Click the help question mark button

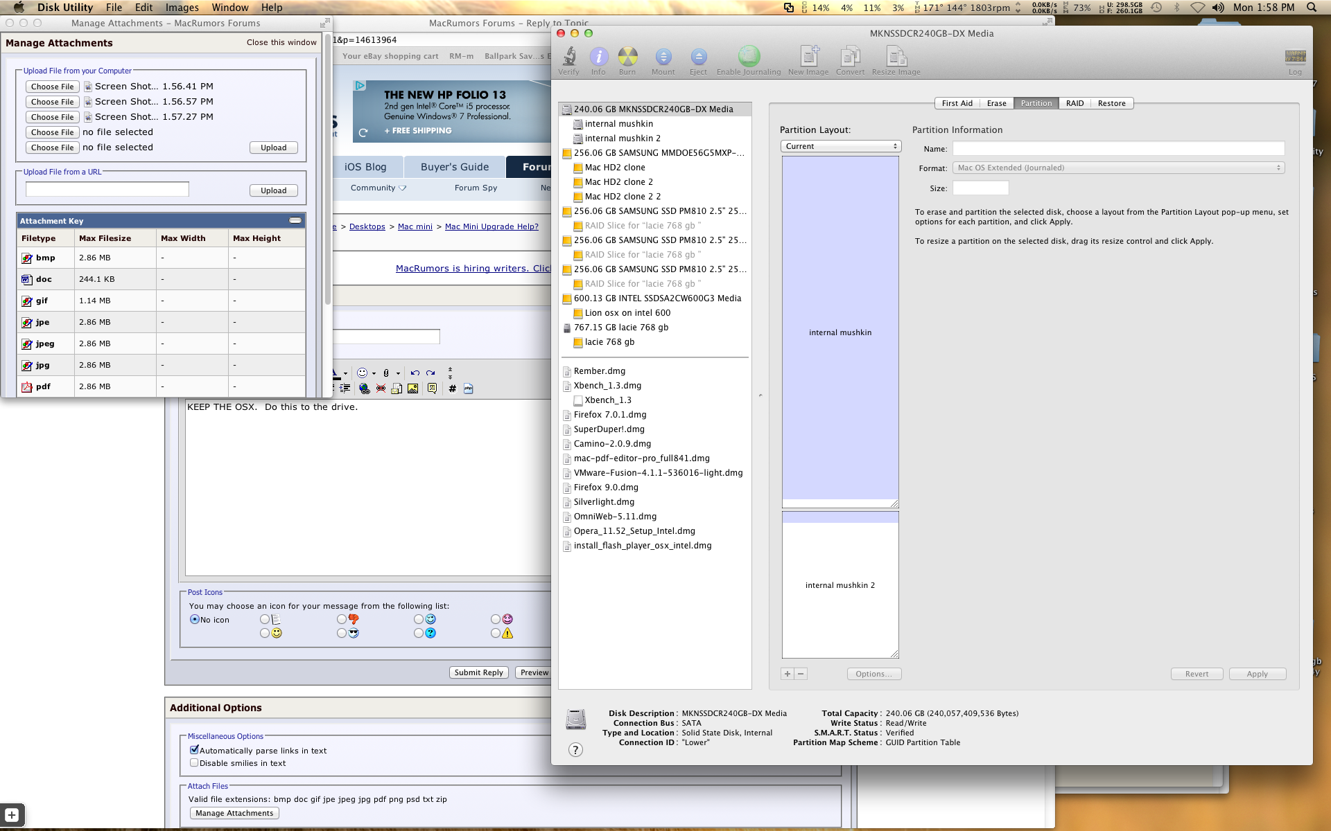point(575,750)
